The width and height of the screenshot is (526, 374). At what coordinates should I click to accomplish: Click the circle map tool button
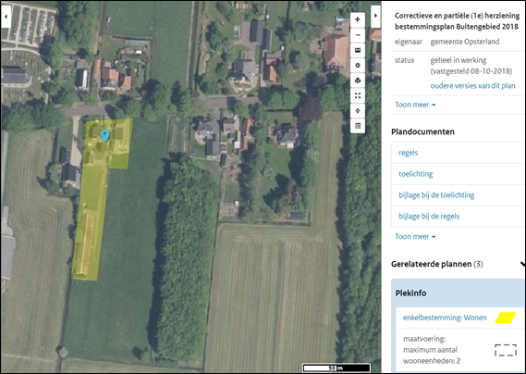(358, 65)
